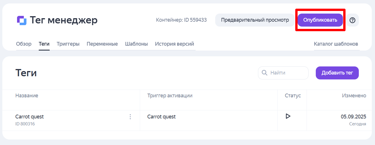Open the Шаблоны tab
This screenshot has height=145, width=375.
(x=136, y=44)
